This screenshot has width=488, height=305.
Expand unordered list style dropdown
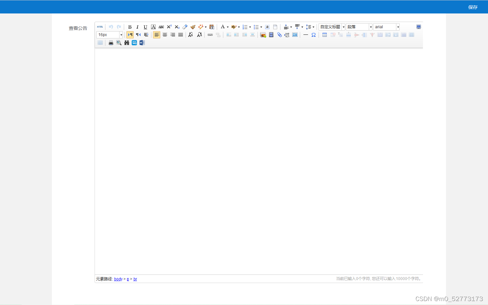pyautogui.click(x=261, y=27)
